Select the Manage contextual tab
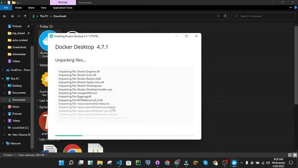 click(x=63, y=2)
